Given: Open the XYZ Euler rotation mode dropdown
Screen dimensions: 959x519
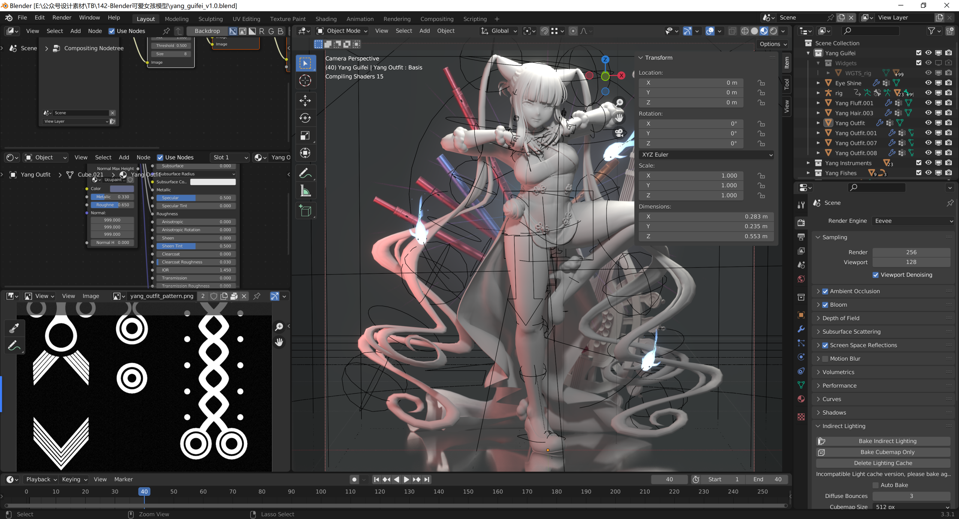Looking at the screenshot, I should pos(707,154).
